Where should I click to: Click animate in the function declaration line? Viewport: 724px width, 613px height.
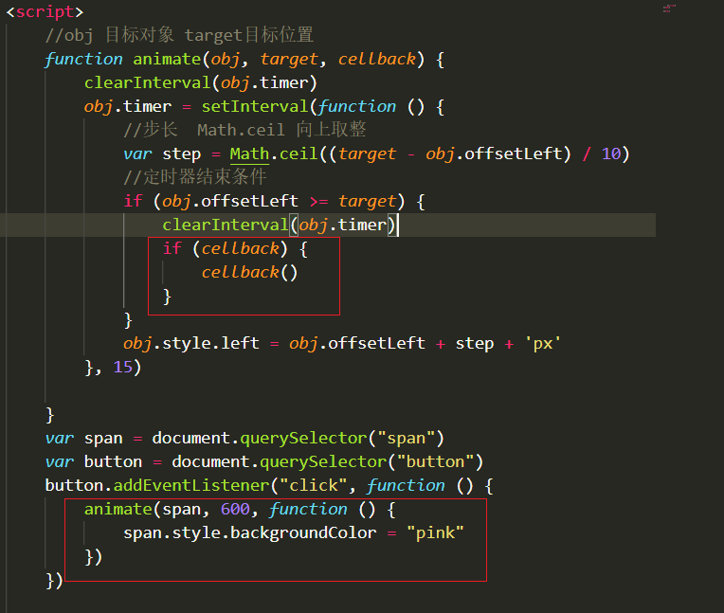coord(167,59)
